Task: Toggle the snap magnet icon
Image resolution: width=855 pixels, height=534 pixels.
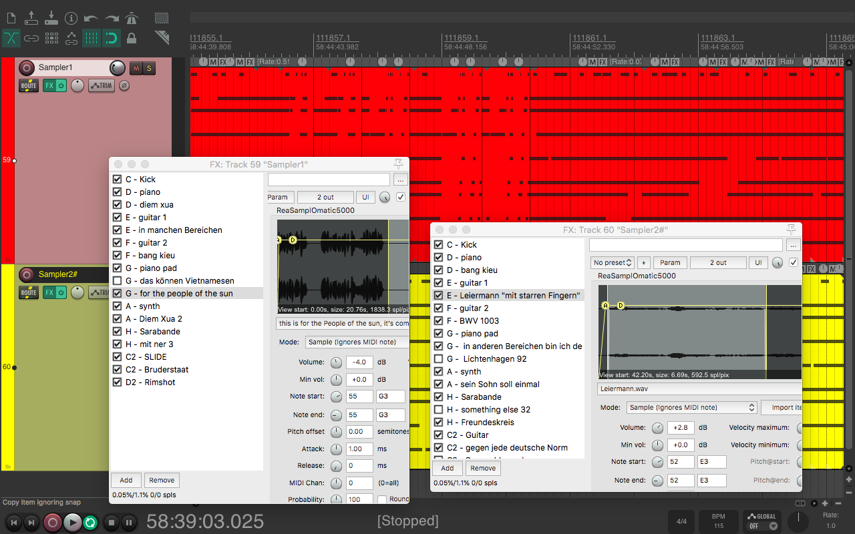Action: click(110, 38)
